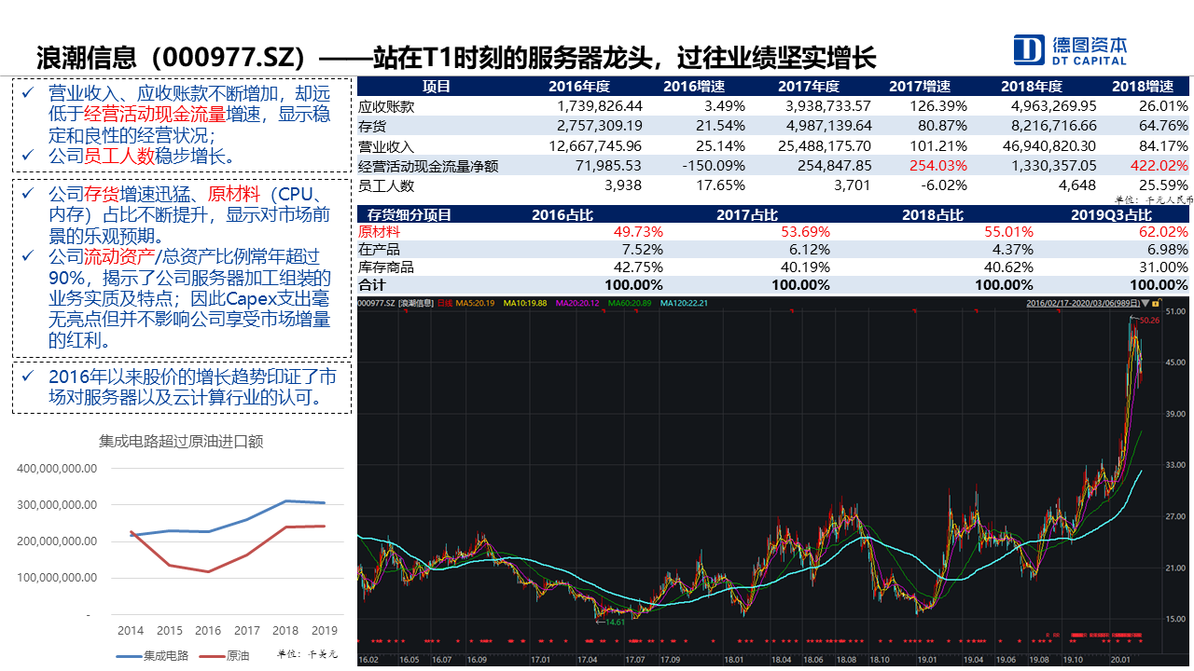This screenshot has height=671, width=1194.
Task: Click the red 422.02% value
Action: point(1159,166)
